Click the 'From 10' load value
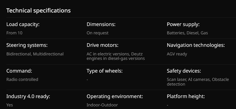 15,33
